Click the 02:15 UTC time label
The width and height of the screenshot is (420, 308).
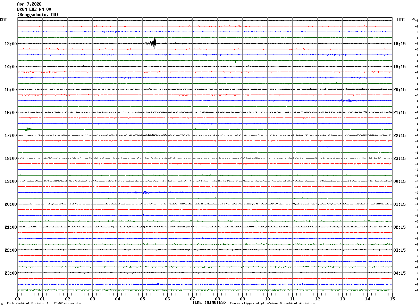tap(400, 227)
